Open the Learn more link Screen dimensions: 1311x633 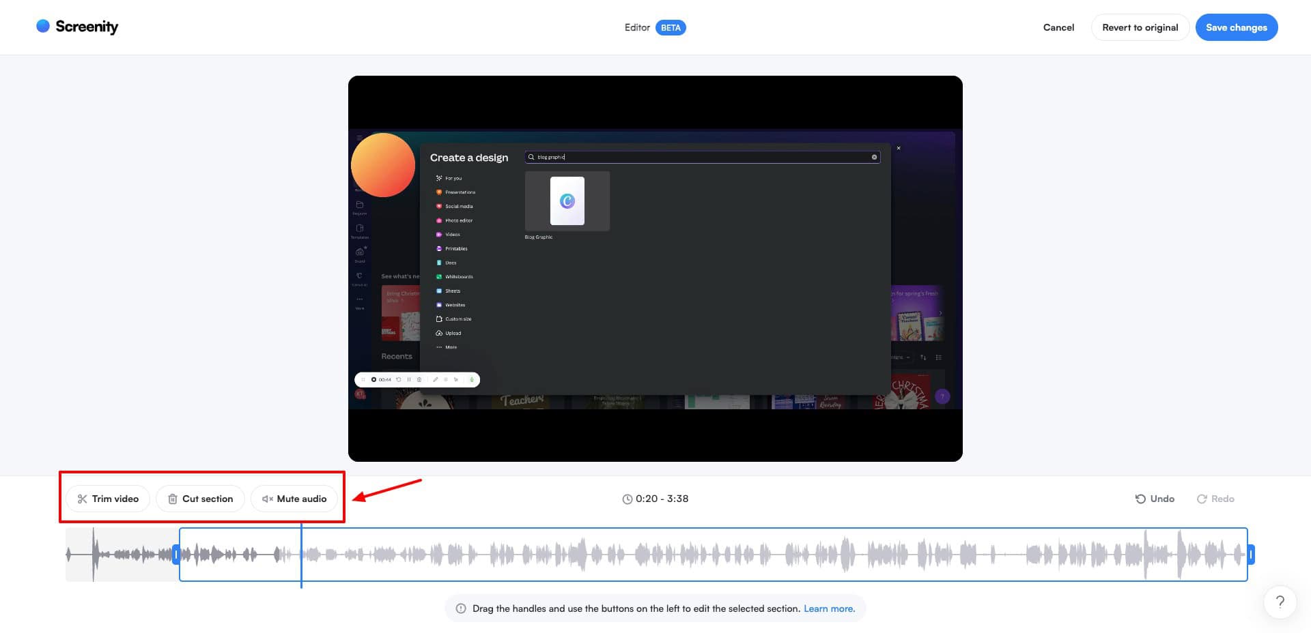click(829, 608)
